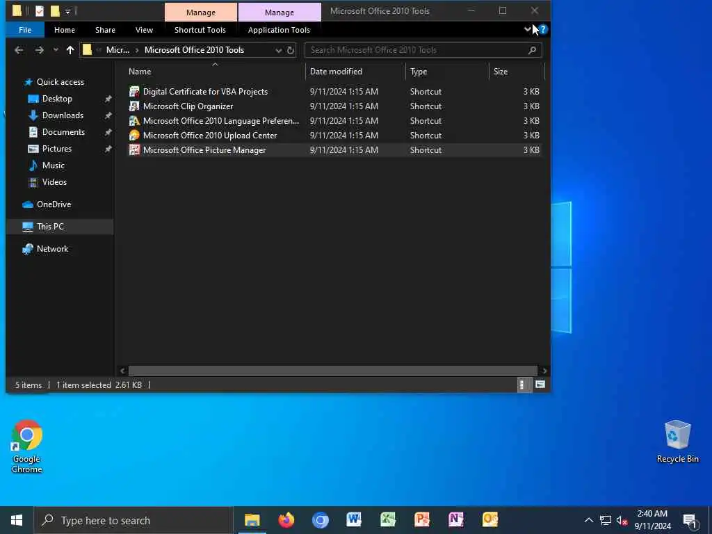Viewport: 712px width, 534px height.
Task: Show hidden tray icons
Action: tap(588, 520)
